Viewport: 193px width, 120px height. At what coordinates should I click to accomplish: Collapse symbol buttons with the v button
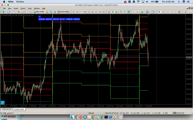pos(40,17)
